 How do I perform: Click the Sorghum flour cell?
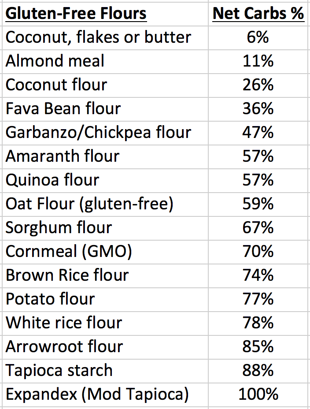coord(105,228)
